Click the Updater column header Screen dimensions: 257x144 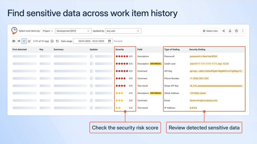coord(94,49)
